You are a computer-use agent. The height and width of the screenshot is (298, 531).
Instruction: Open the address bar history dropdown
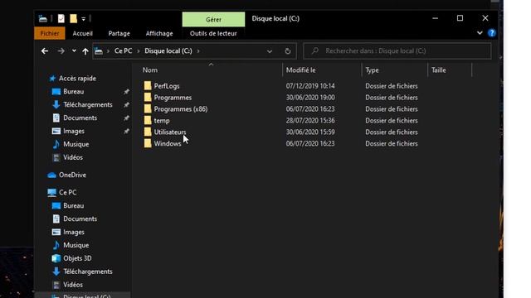[270, 51]
